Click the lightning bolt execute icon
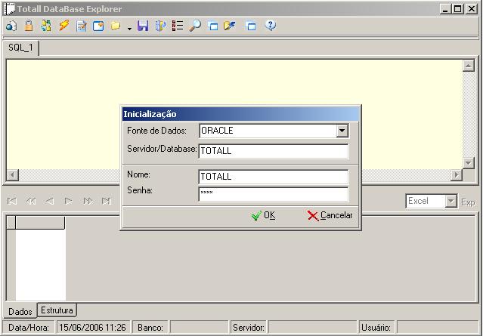Image resolution: width=483 pixels, height=336 pixels. (x=63, y=26)
